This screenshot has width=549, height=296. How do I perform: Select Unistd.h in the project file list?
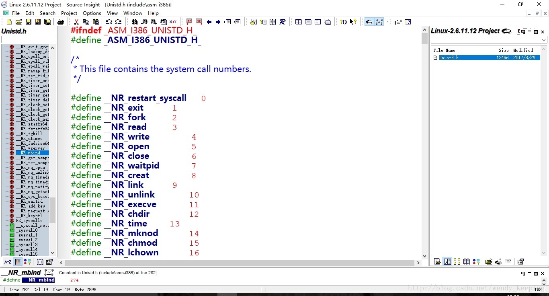click(x=486, y=58)
